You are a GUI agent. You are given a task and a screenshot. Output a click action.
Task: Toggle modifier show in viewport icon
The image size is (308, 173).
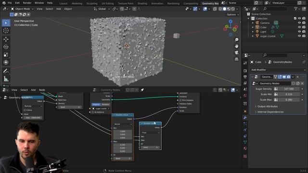(284, 77)
